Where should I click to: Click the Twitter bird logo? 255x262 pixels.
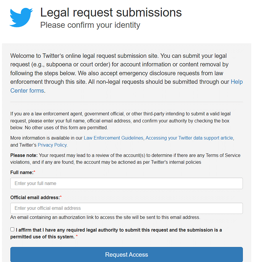[21, 17]
